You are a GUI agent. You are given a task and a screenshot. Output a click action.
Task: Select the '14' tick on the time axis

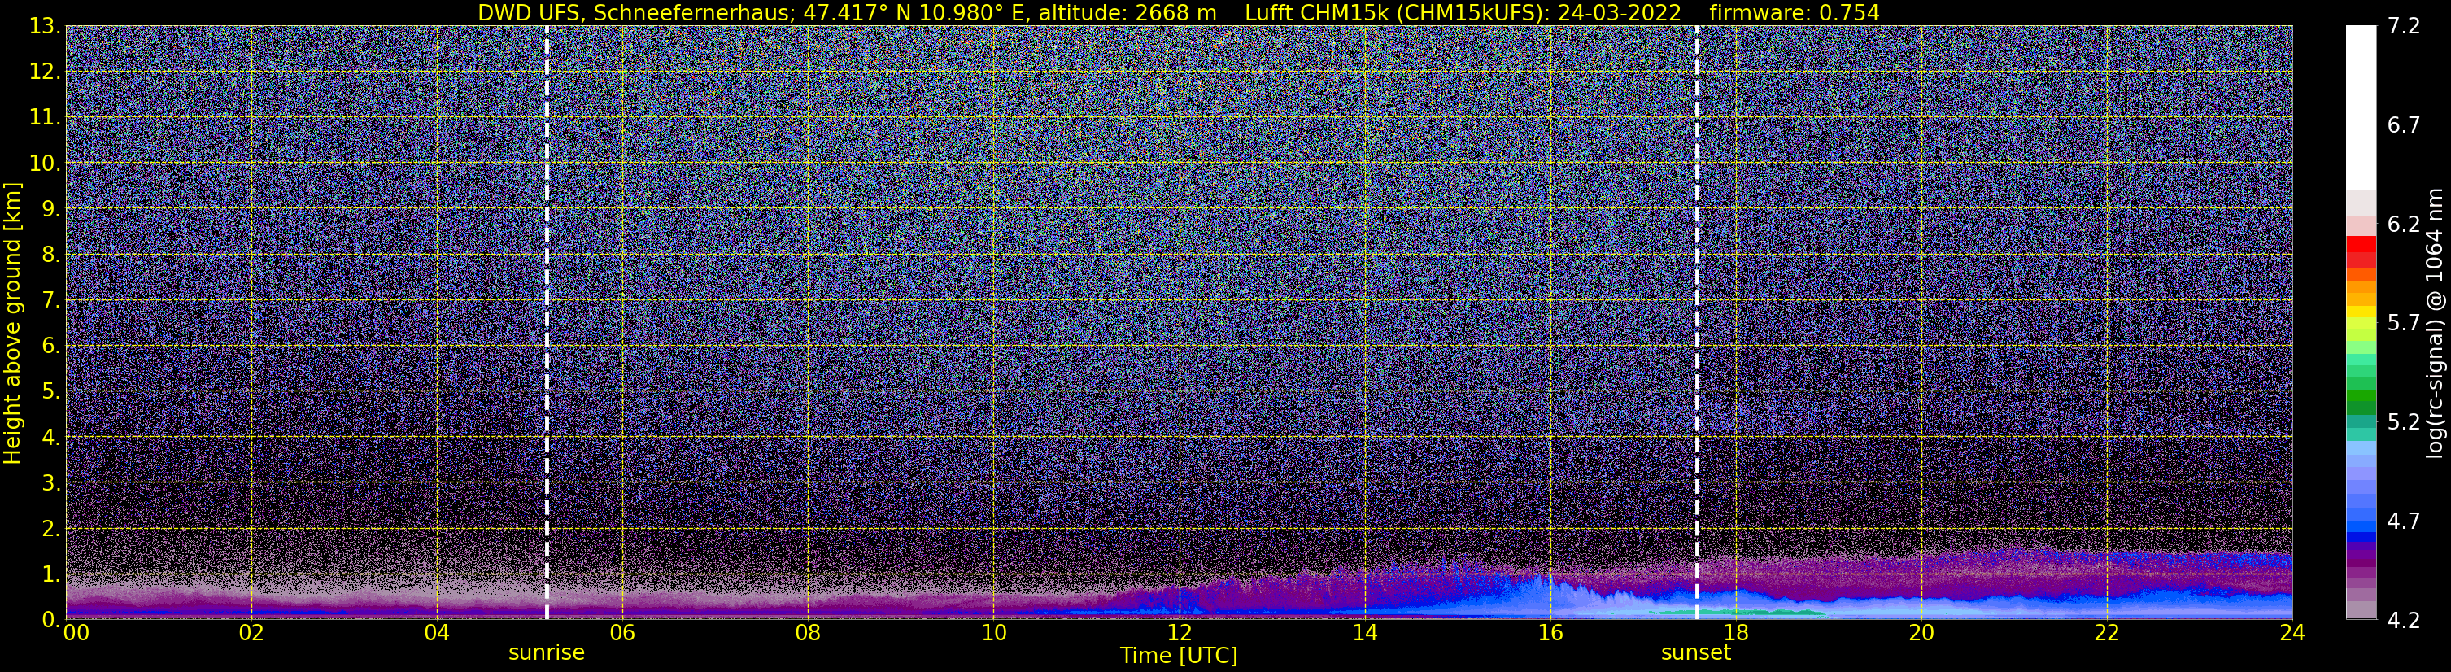coord(1364,634)
